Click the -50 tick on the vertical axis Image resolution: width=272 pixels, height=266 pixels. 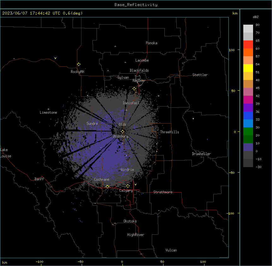[232, 172]
